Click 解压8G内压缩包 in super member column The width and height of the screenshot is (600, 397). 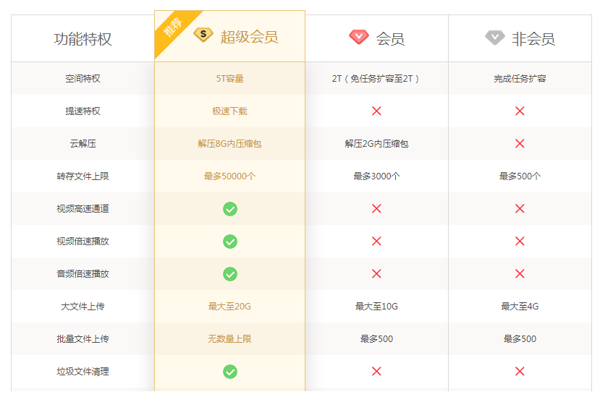pyautogui.click(x=229, y=144)
